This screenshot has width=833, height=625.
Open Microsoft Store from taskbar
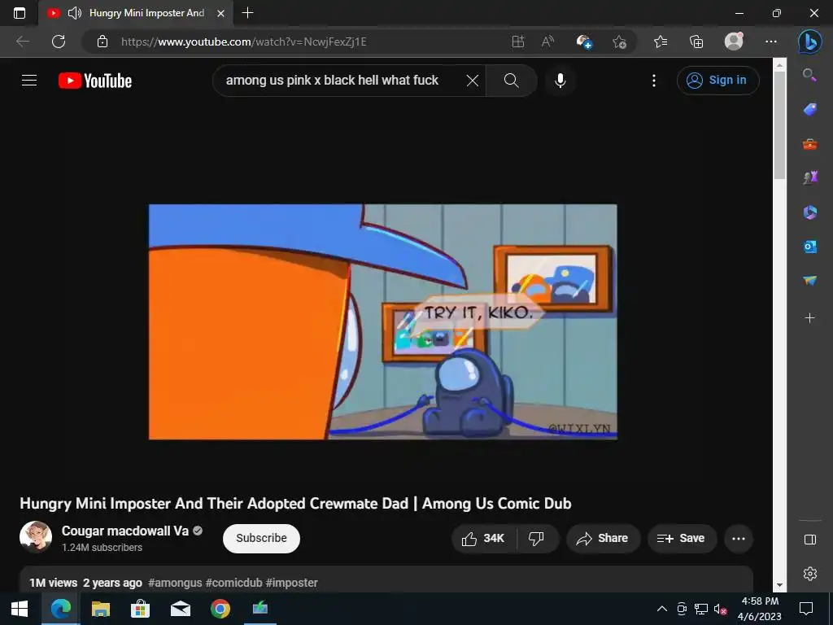(140, 609)
